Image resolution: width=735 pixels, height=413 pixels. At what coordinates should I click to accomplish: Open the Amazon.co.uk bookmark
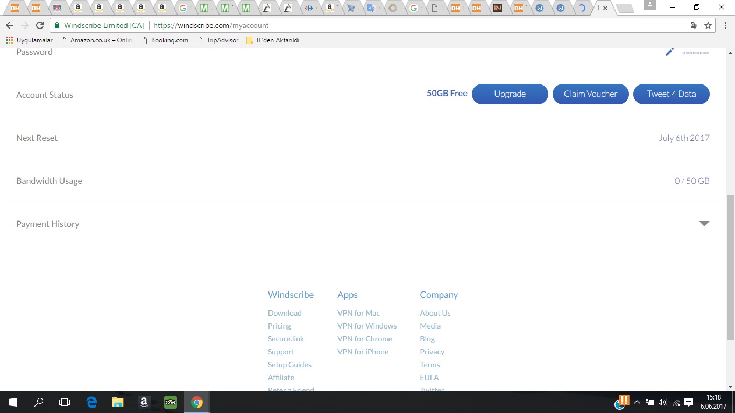click(96, 40)
